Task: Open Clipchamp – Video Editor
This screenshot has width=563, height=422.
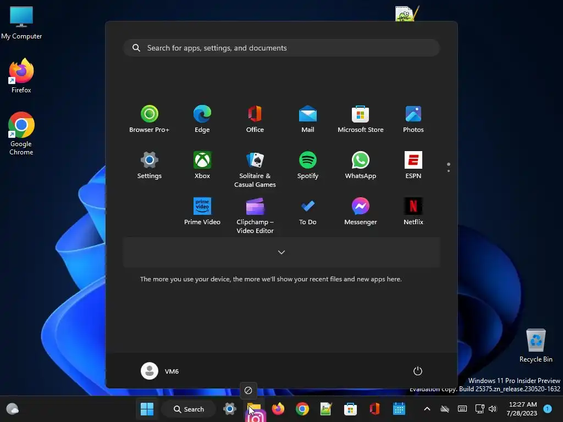Action: [x=255, y=215]
